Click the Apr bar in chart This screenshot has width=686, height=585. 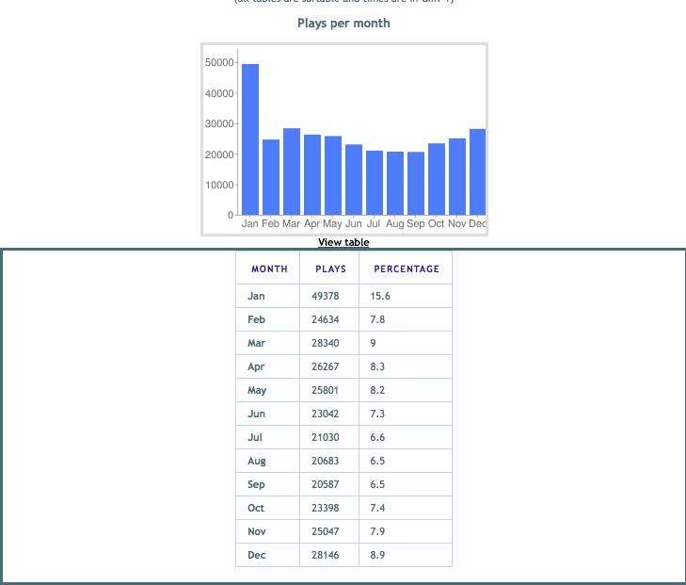click(x=312, y=174)
